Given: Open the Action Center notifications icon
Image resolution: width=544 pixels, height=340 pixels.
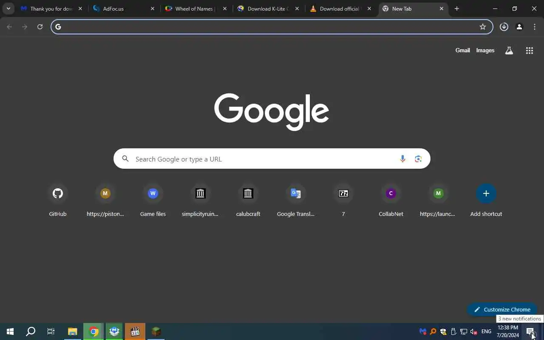Looking at the screenshot, I should (530, 331).
